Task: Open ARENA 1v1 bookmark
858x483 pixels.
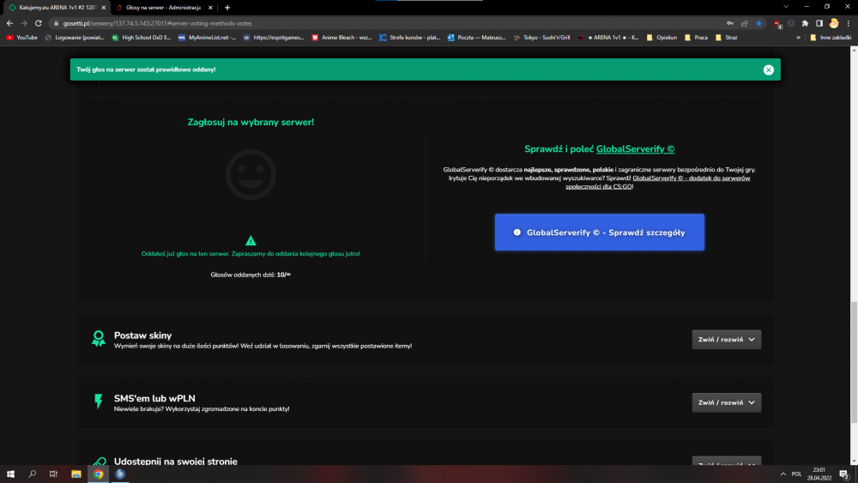Action: [x=608, y=38]
